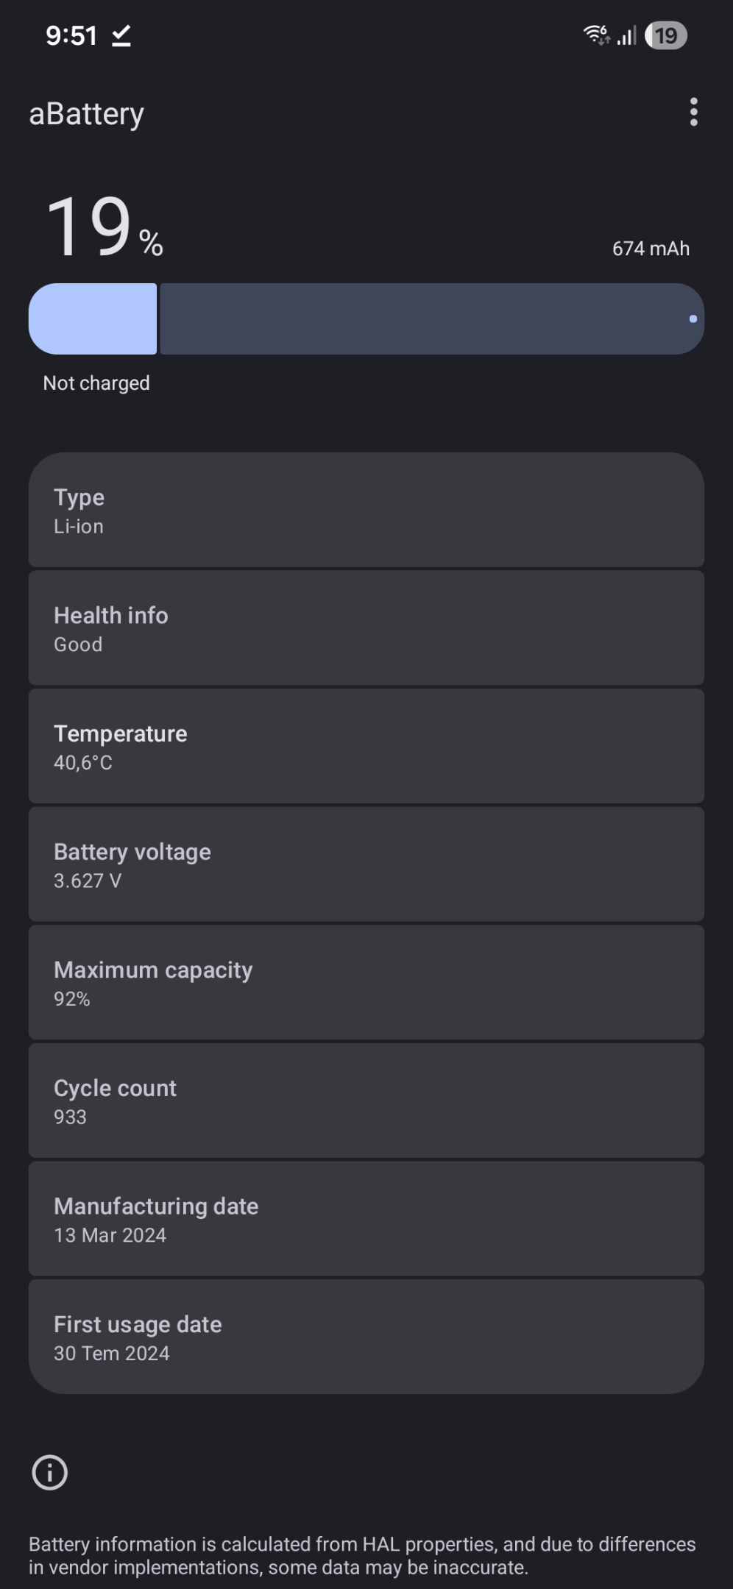The image size is (733, 1589).
Task: Open the Health info card
Action: 366,628
